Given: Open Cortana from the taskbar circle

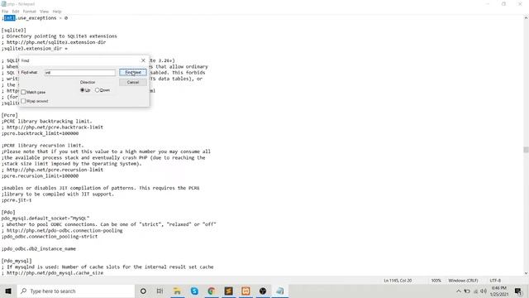Looking at the screenshot, I should tap(143, 291).
